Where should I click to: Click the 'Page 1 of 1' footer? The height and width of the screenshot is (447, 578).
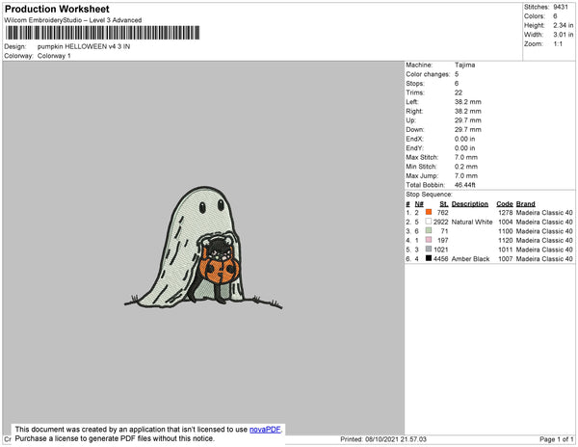pos(557,439)
